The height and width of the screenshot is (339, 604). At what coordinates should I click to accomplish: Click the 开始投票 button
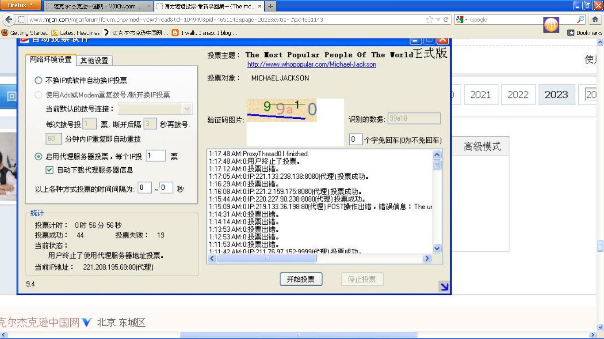point(301,279)
